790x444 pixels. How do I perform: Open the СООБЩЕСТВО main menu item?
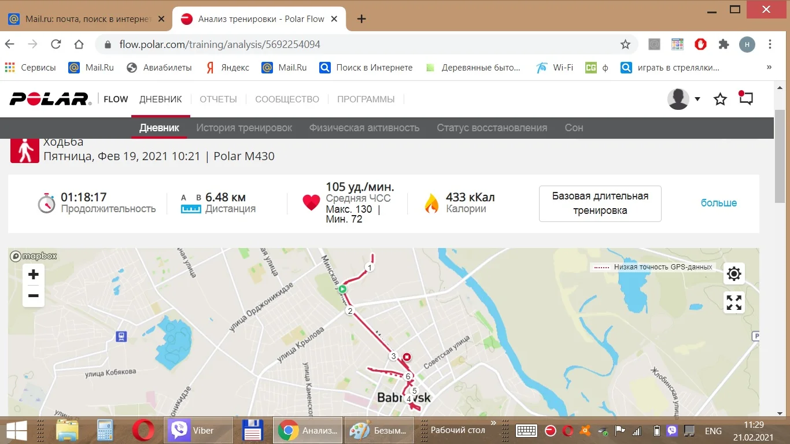click(287, 99)
